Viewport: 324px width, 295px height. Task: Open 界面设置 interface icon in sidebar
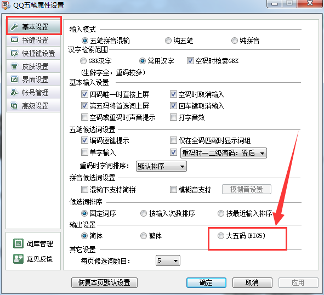[14, 80]
